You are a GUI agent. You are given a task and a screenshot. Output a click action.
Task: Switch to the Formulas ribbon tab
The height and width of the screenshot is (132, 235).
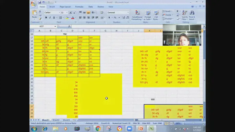point(79,7)
